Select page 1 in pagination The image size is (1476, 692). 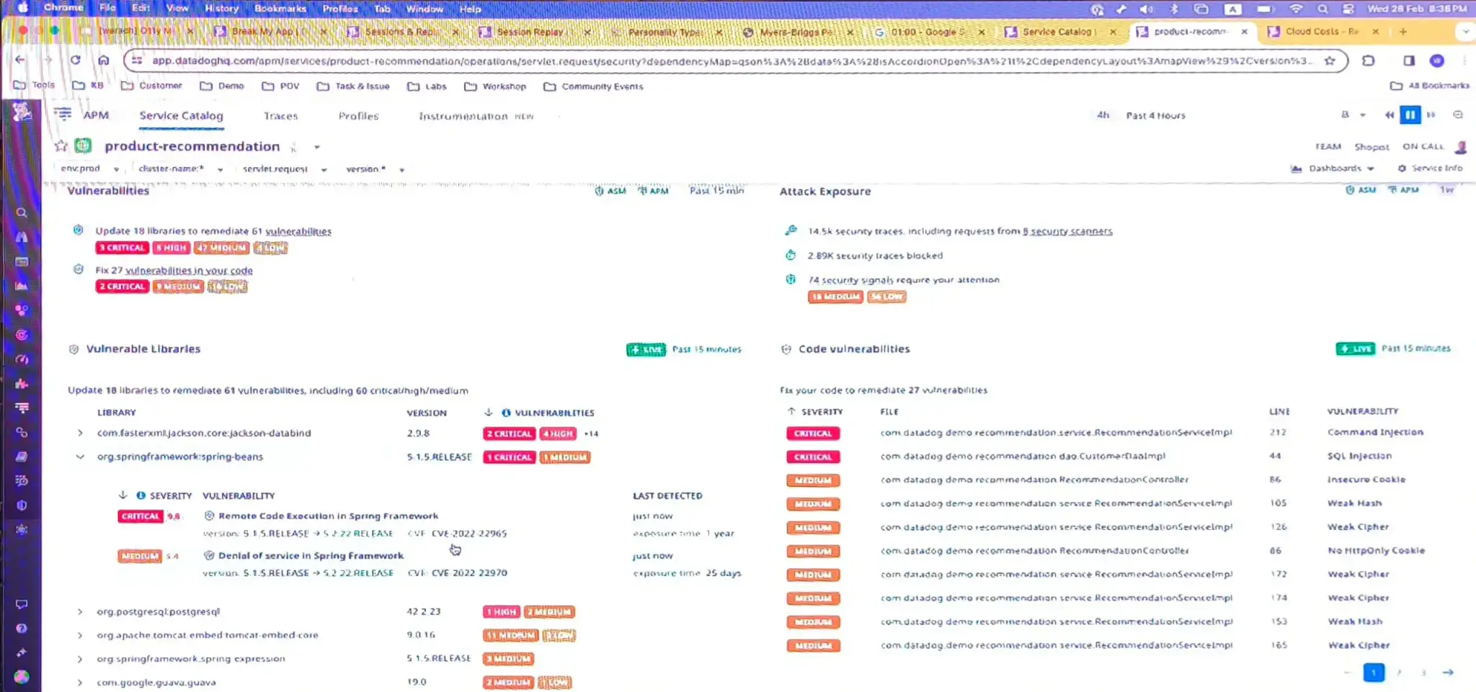[1374, 673]
